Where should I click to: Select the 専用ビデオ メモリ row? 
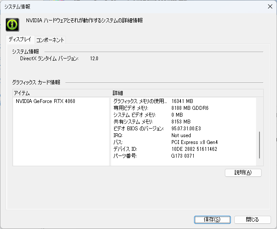pyautogui.click(x=183, y=108)
